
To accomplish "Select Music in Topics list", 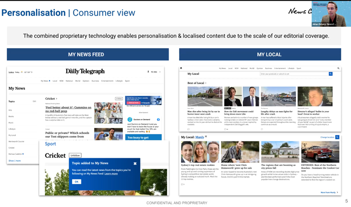I will (x=11, y=123).
